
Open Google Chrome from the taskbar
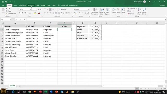(29, 92)
